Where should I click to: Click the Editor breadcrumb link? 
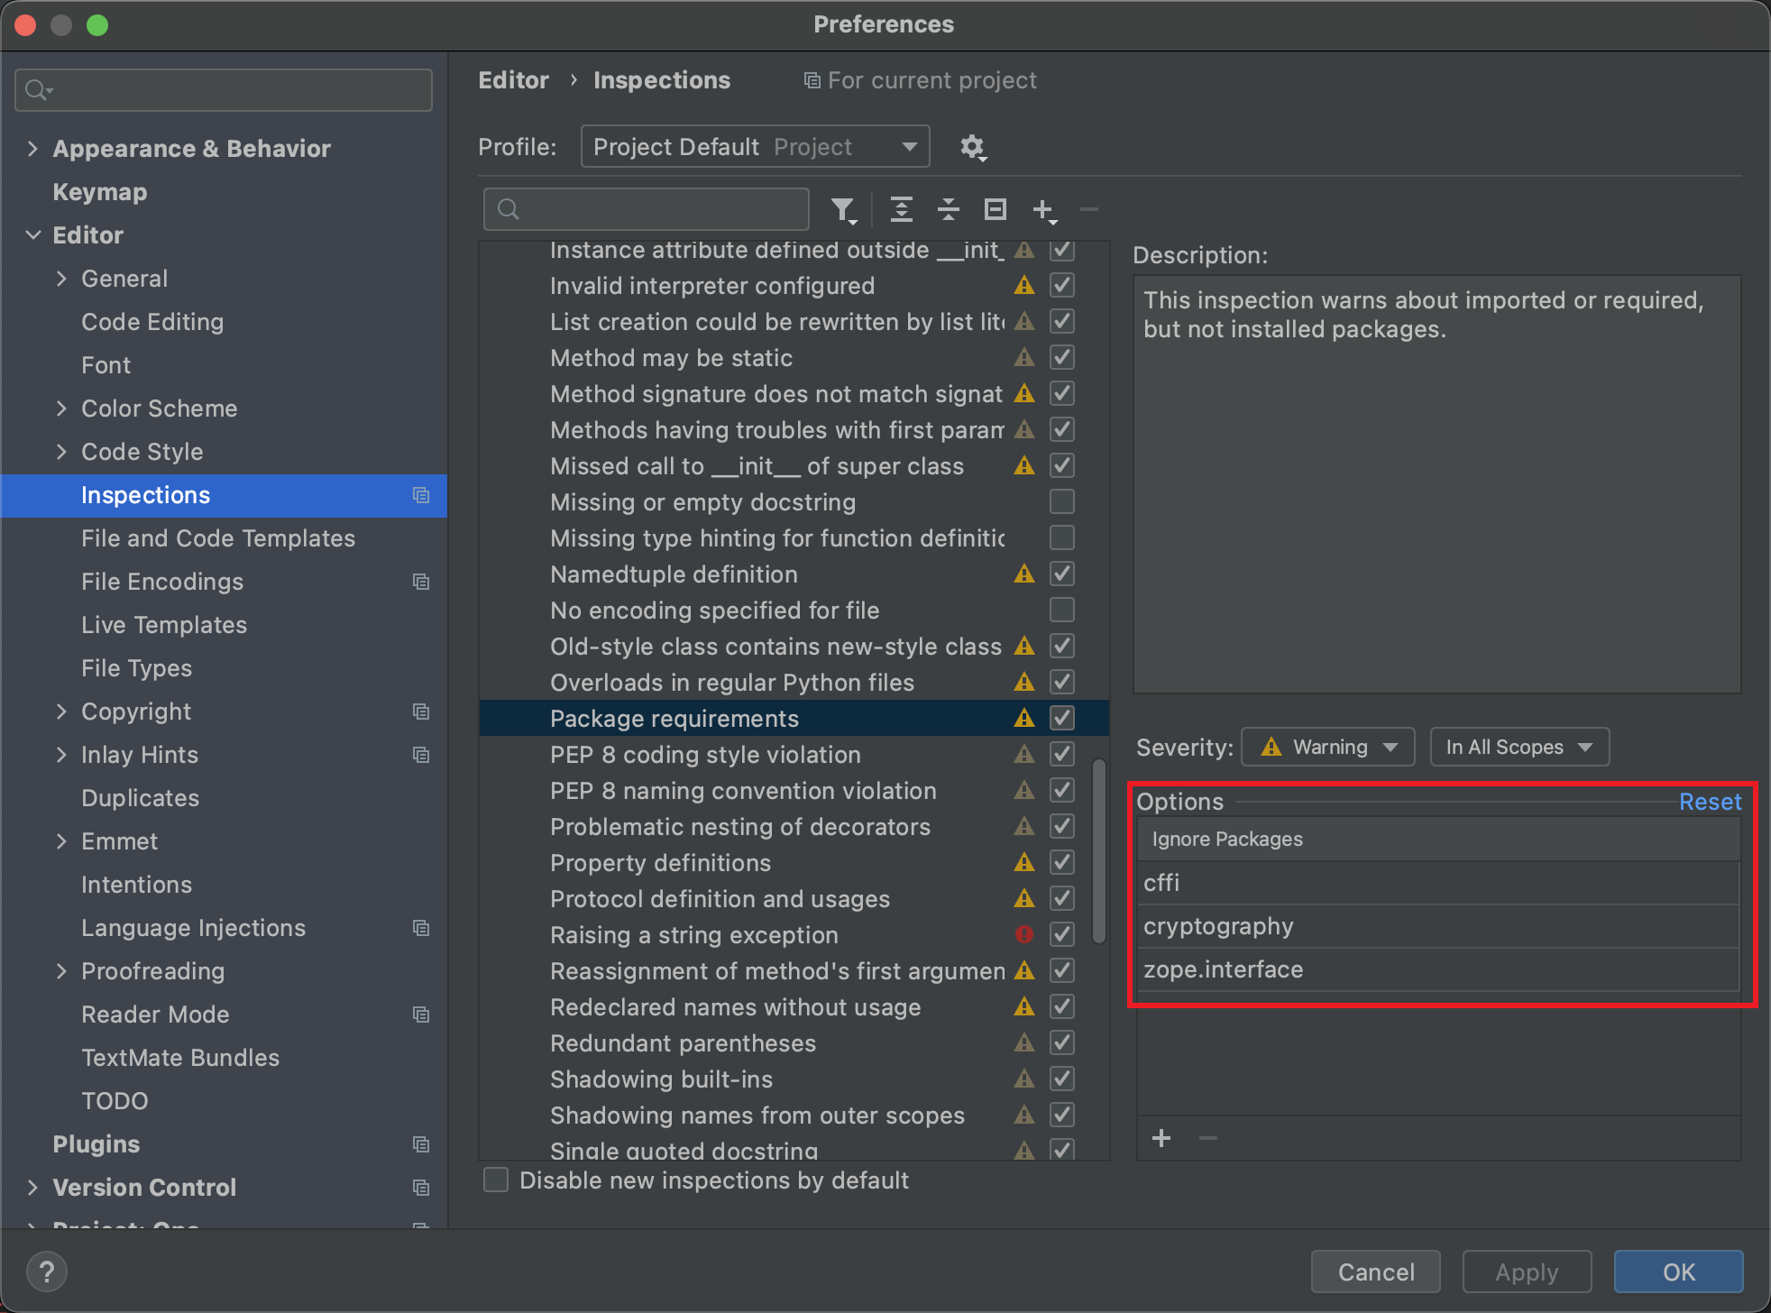click(513, 80)
